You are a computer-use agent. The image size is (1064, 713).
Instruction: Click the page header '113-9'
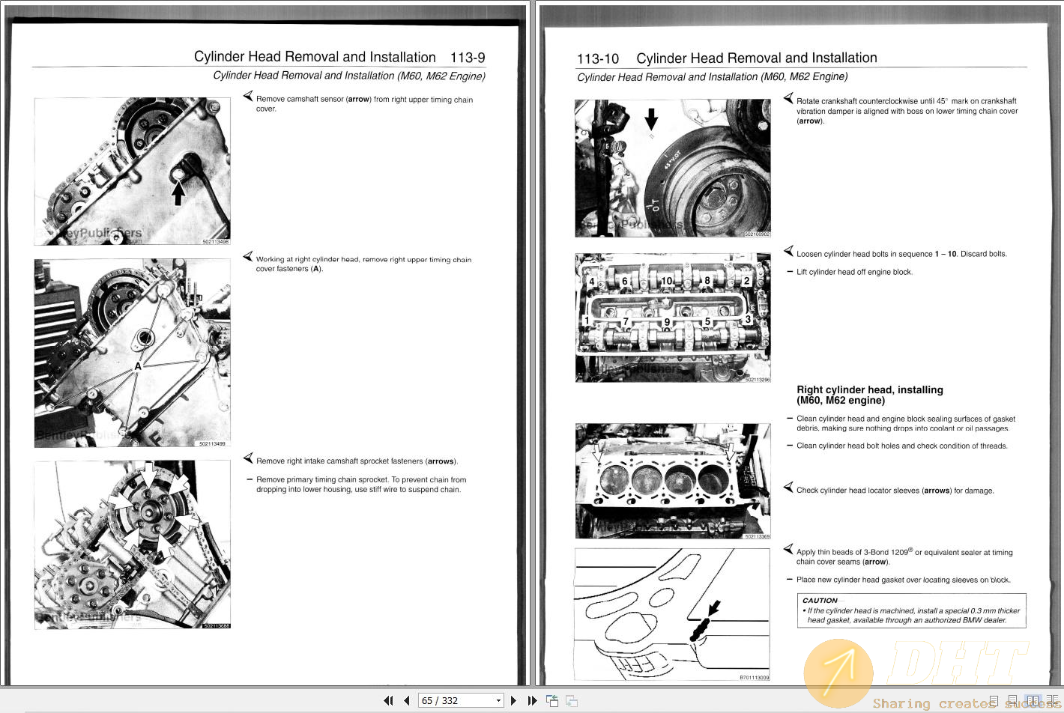click(468, 57)
